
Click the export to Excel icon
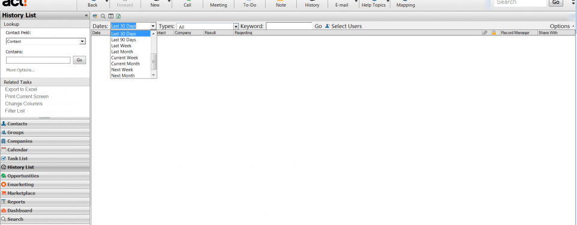[x=118, y=16]
